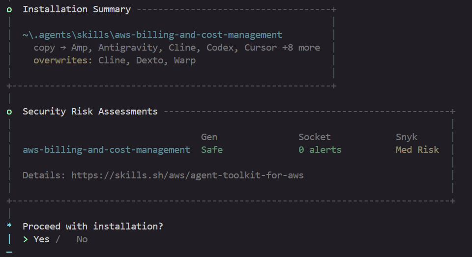
Task: Click the 'Proceed with installation?' prompt text
Action: point(93,227)
